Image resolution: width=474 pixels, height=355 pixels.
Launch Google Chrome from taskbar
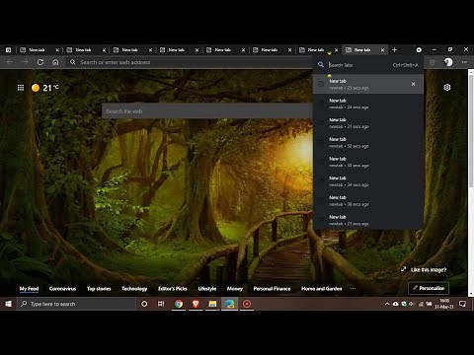pyautogui.click(x=179, y=304)
